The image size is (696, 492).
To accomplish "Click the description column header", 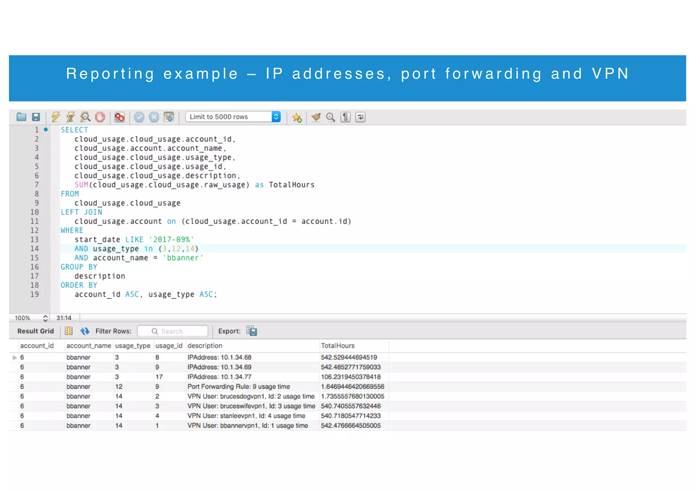I will click(205, 346).
